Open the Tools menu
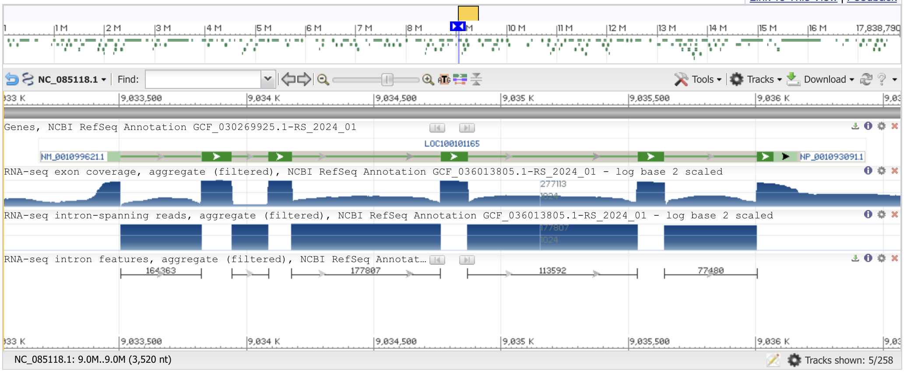This screenshot has height=375, width=907. point(698,79)
